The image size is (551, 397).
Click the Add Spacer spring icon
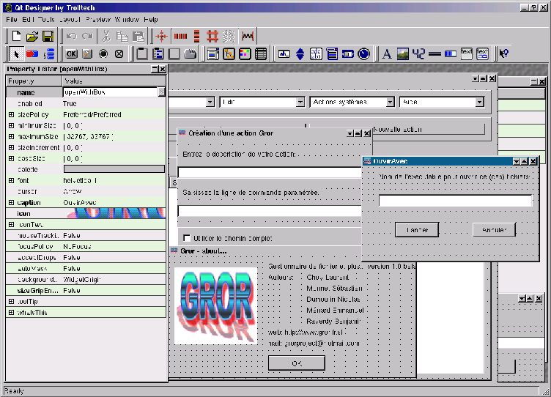248,36
